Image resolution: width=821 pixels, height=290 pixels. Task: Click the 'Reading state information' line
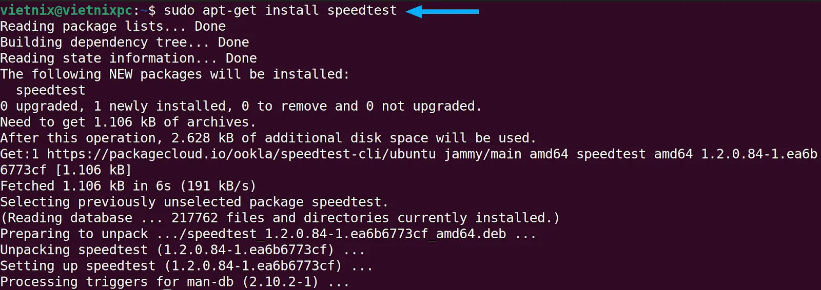coord(128,58)
